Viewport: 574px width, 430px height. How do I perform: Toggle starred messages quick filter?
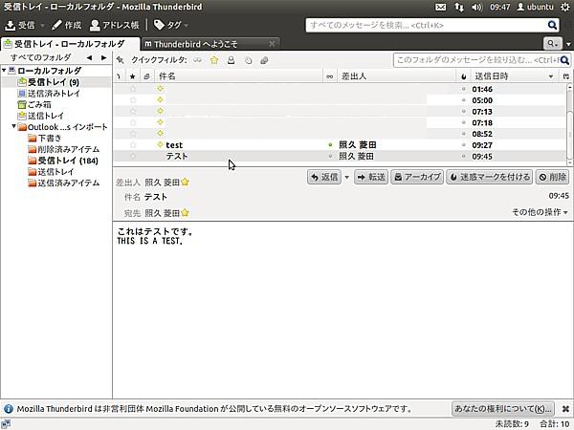(214, 60)
